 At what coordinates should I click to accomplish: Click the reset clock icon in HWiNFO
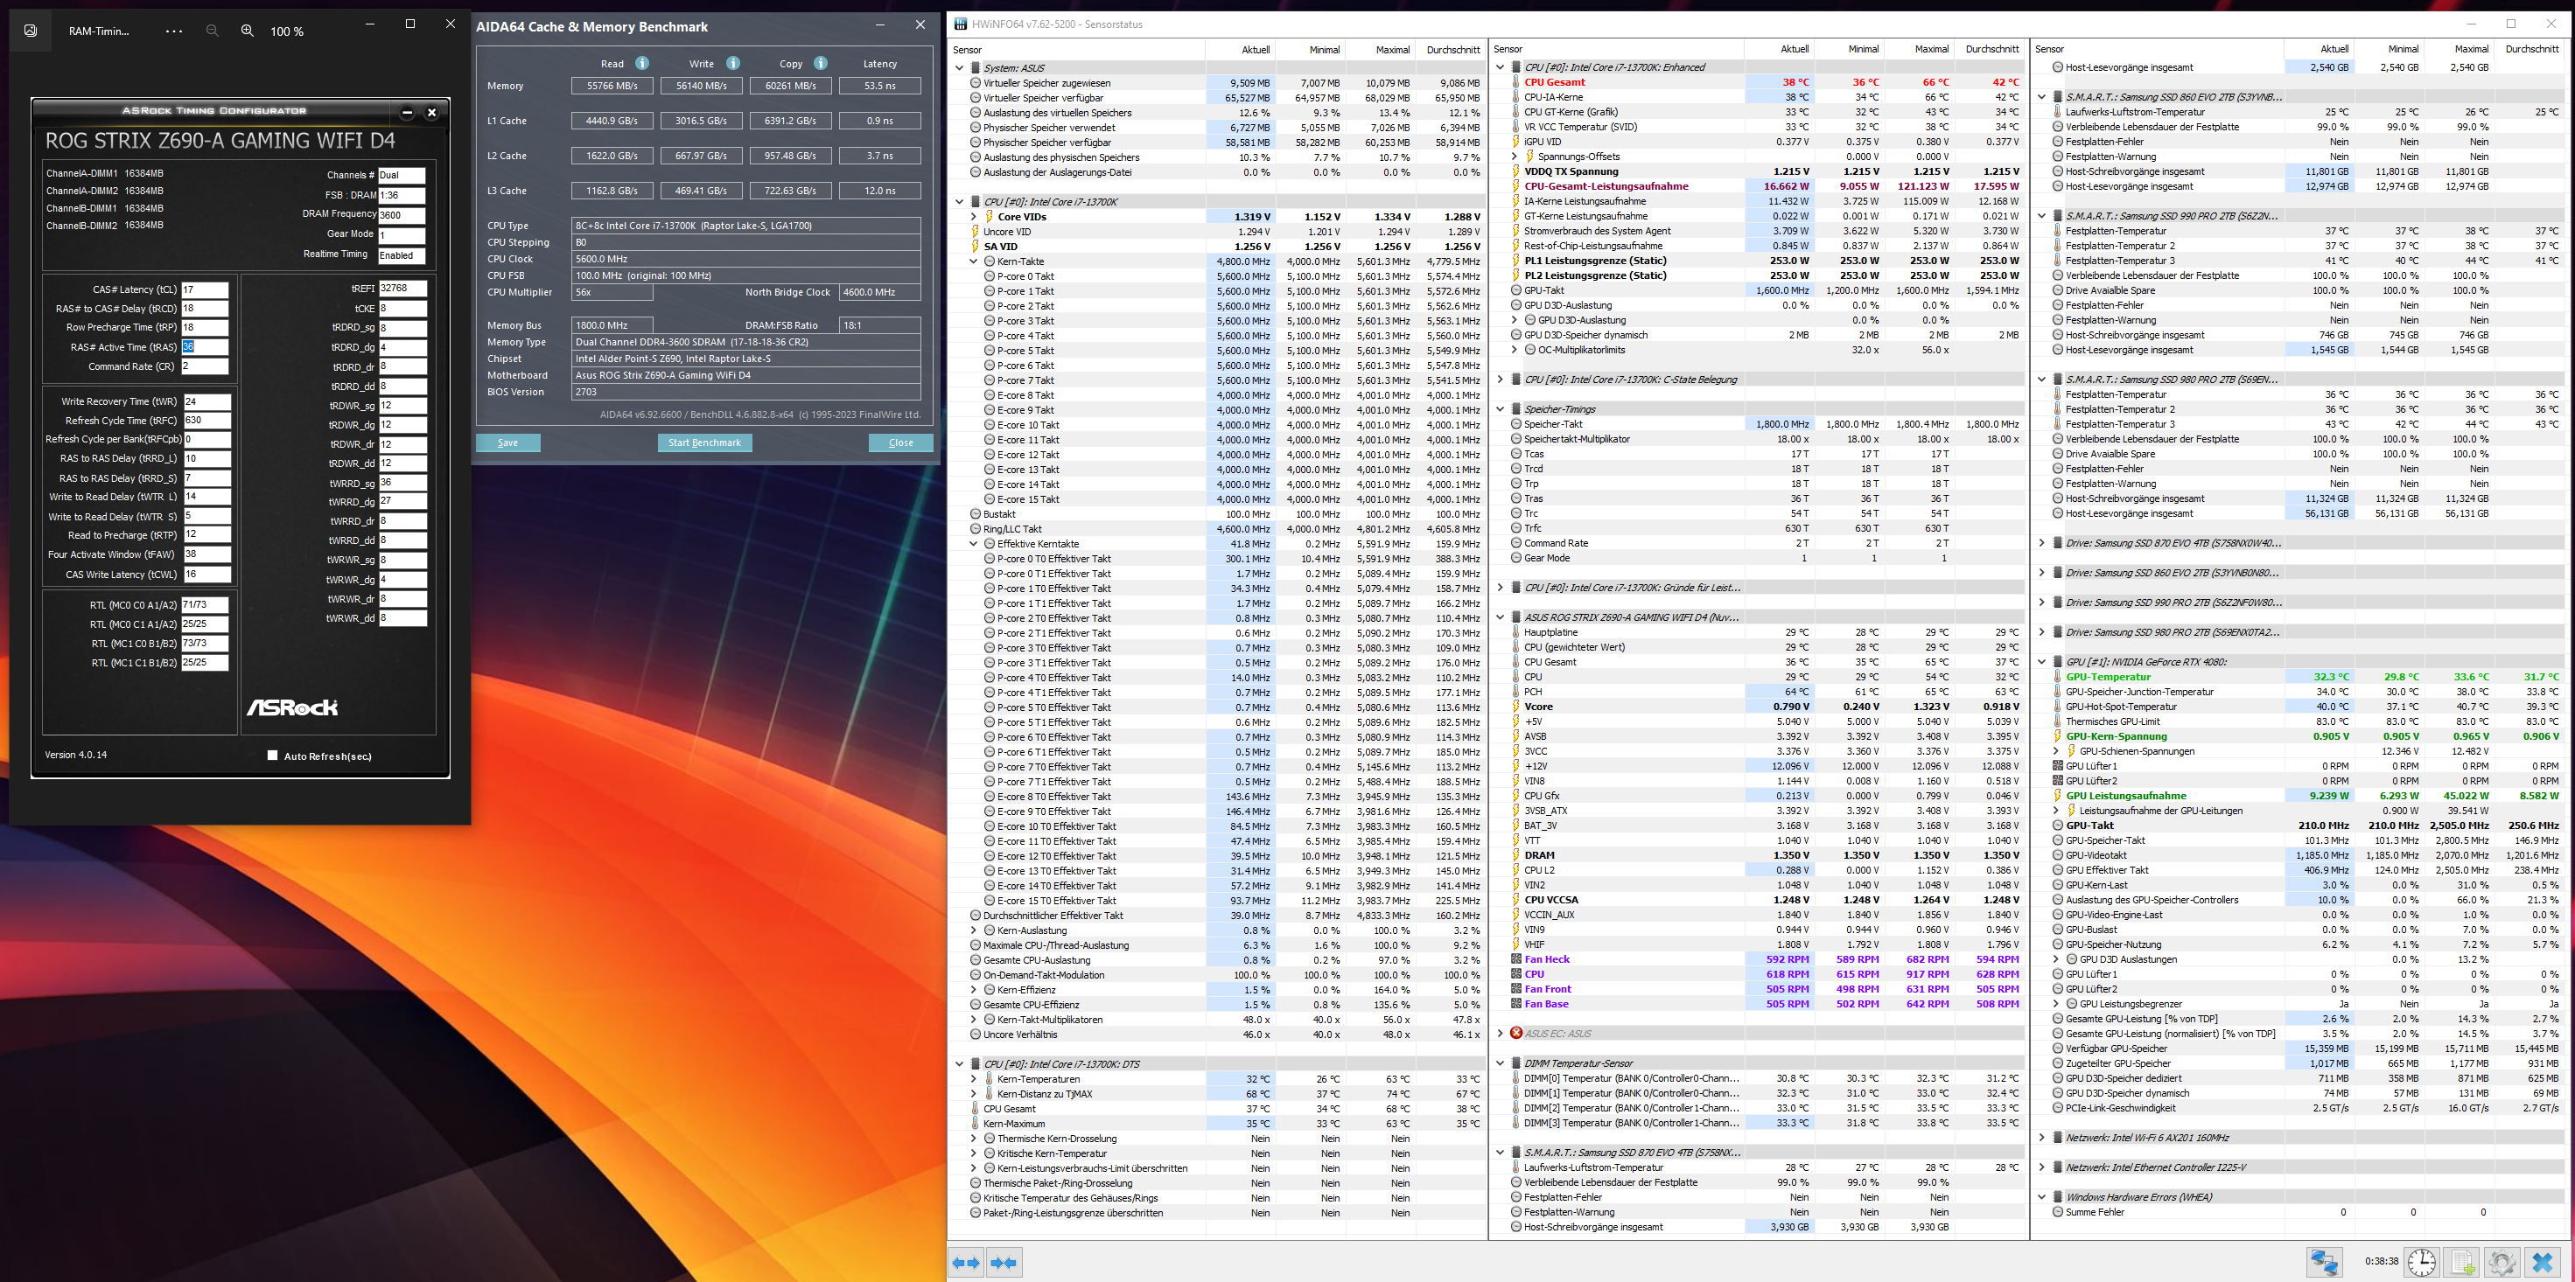[x=2421, y=1262]
